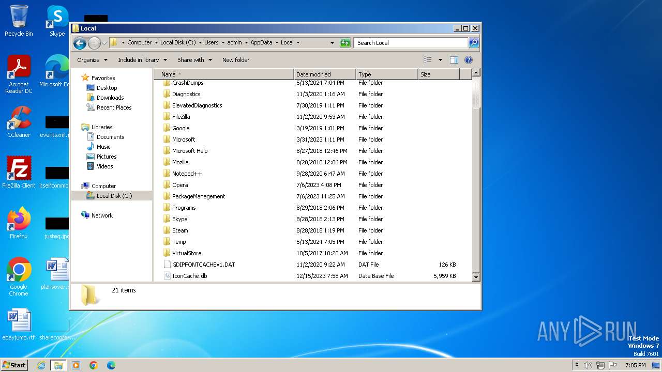This screenshot has height=372, width=662.
Task: Select the VirtualStore folder
Action: coord(187,253)
